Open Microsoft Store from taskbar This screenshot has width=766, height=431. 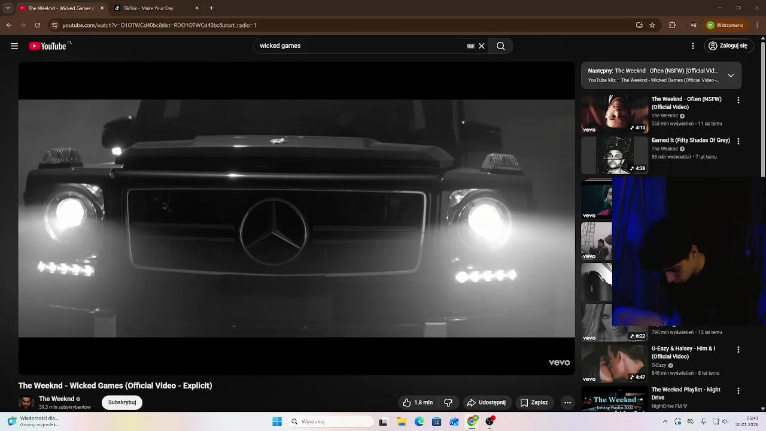pos(436,422)
